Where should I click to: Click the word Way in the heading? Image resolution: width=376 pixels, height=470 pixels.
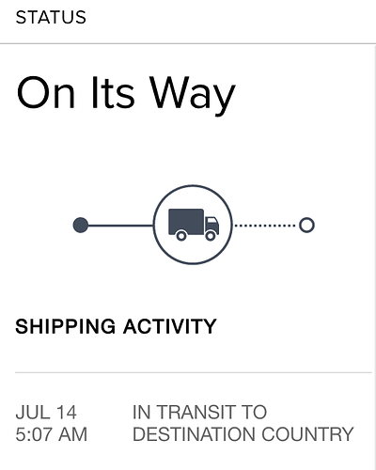[x=192, y=93]
